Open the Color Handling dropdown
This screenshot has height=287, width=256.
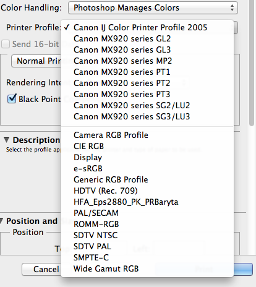(153, 8)
